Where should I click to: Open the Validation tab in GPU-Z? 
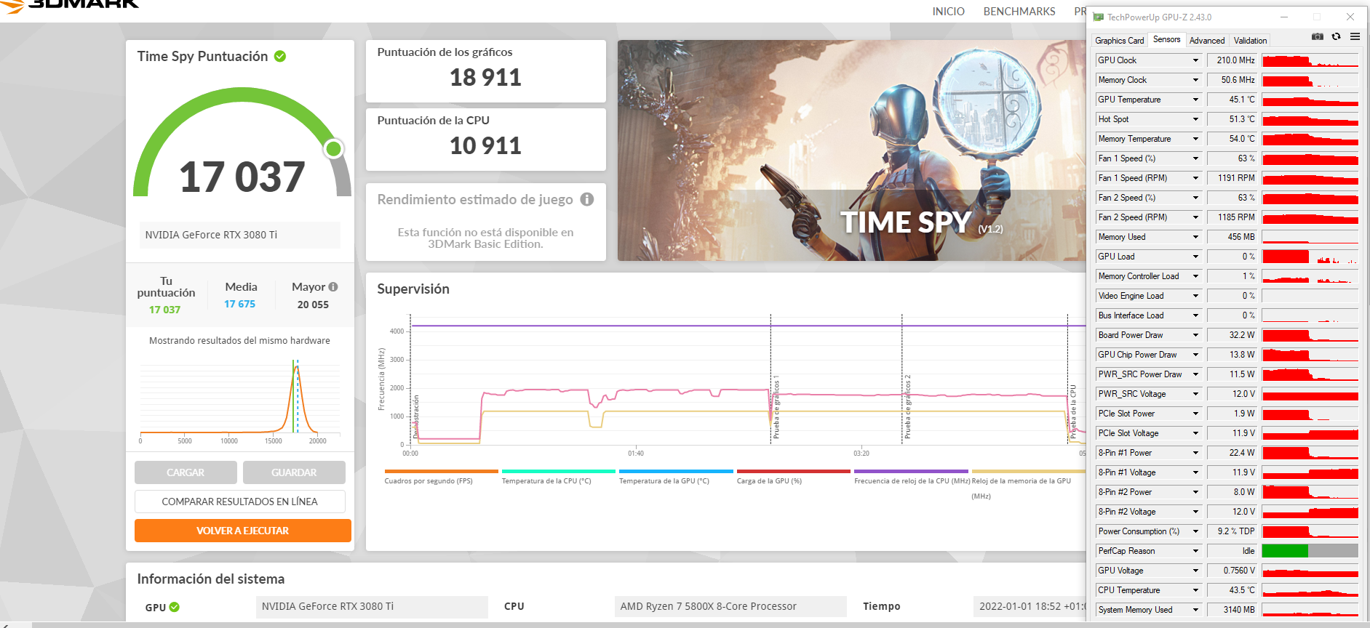(1250, 41)
